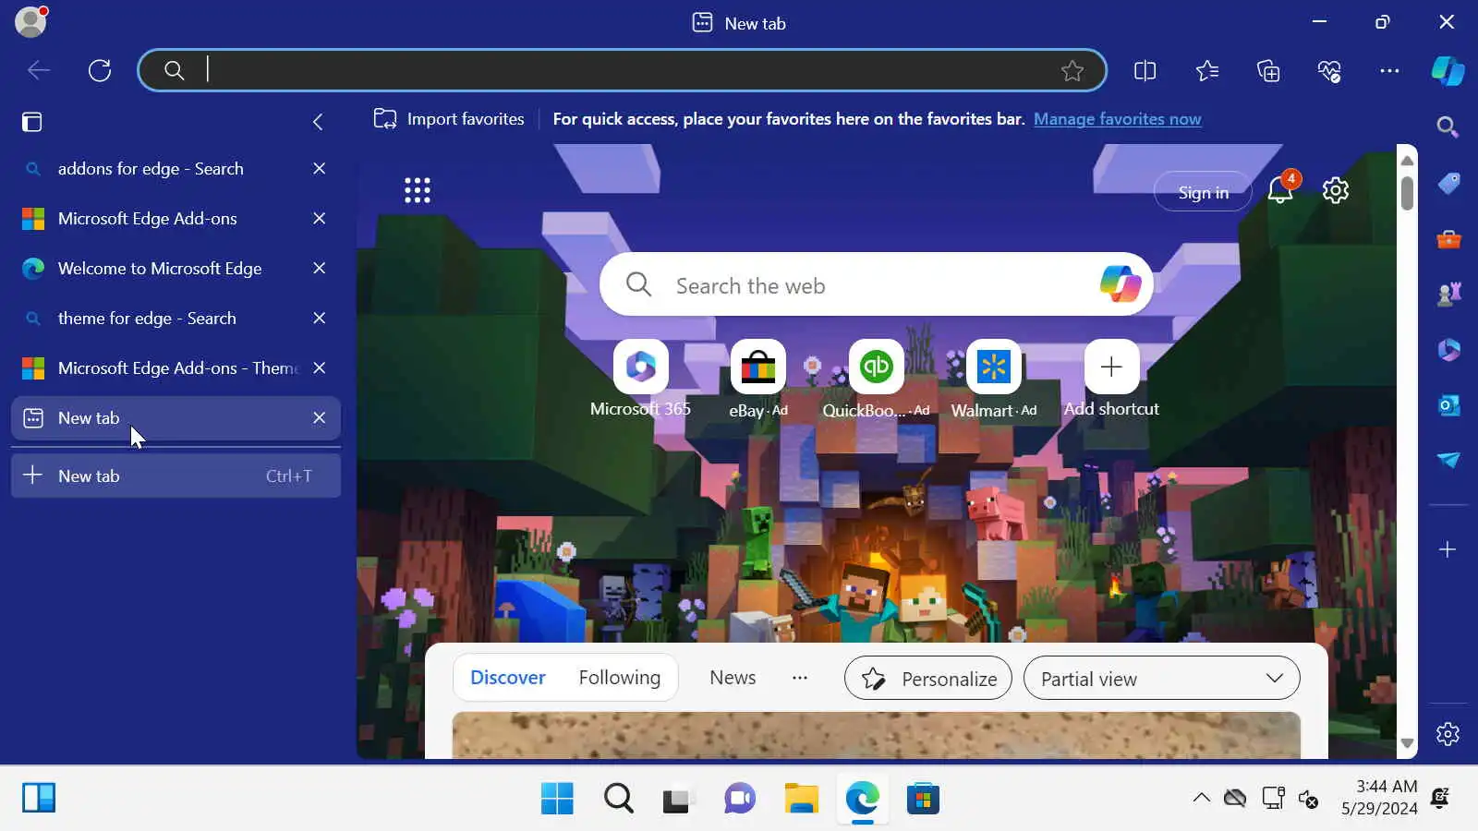This screenshot has width=1478, height=831.
Task: Open sidebar Microsoft 365 icon
Action: tap(1448, 350)
